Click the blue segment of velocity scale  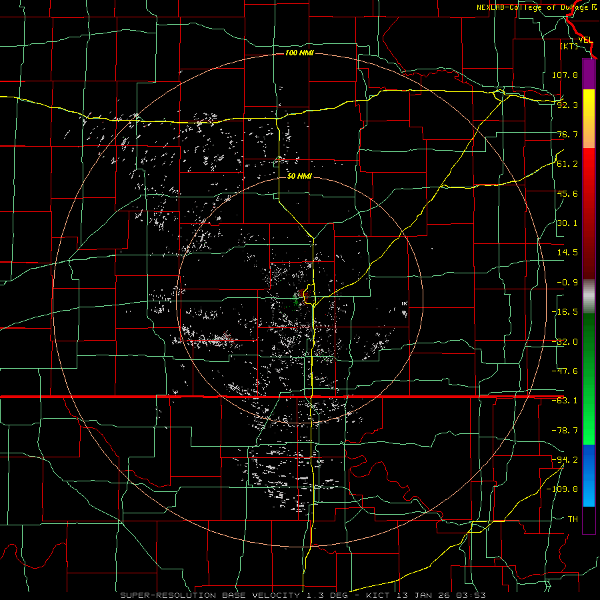click(589, 475)
